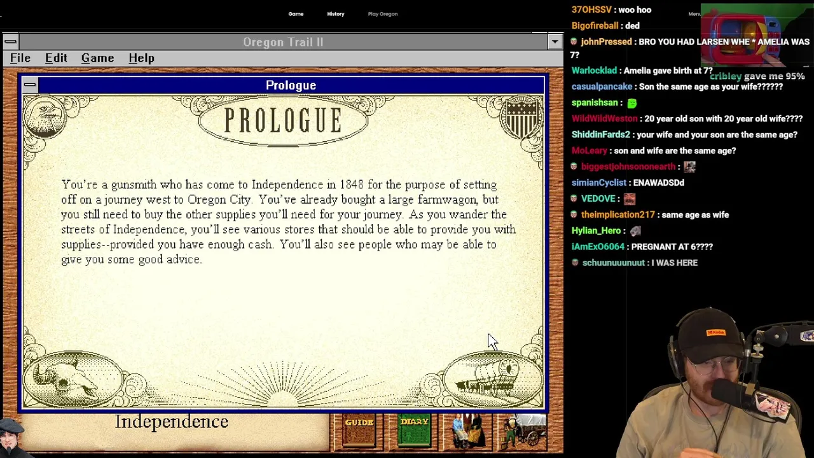Open the green Diary book
The height and width of the screenshot is (458, 814).
pos(414,433)
